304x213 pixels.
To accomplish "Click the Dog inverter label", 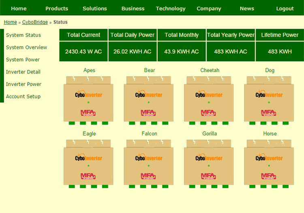I will 270,70.
